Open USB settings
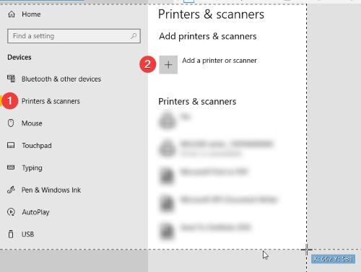361x272 pixels. [27, 234]
